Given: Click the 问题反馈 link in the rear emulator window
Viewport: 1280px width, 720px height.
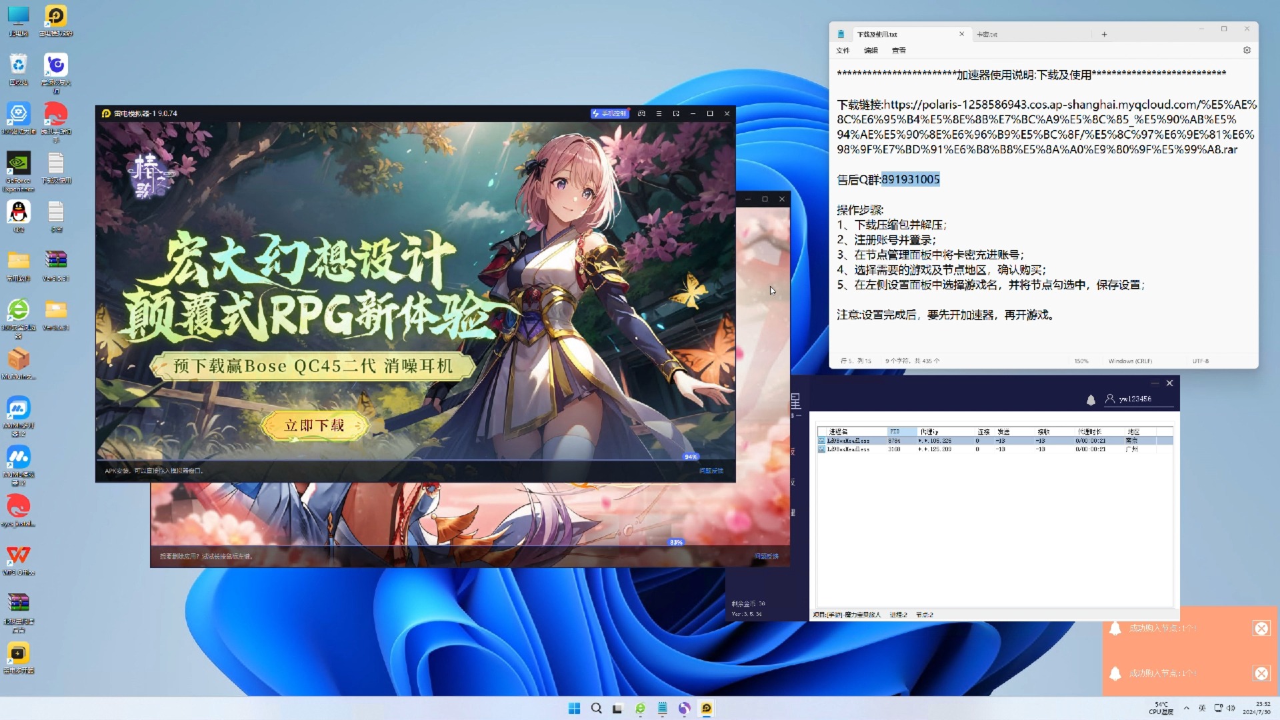Looking at the screenshot, I should tap(767, 556).
